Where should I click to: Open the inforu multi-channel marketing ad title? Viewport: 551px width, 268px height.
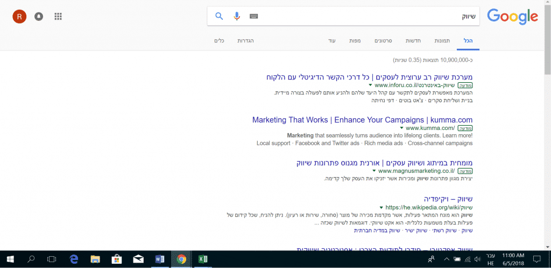[x=370, y=77]
